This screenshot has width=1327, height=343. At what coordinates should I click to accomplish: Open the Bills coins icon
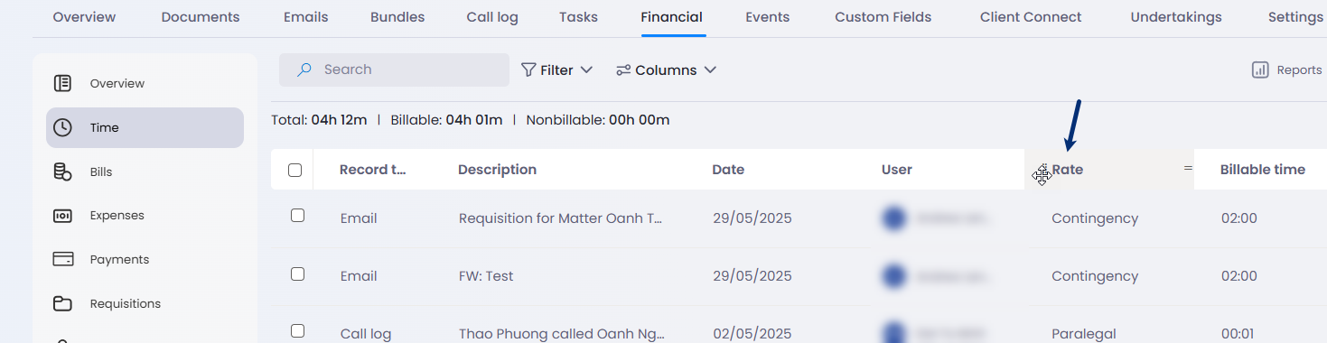point(62,171)
